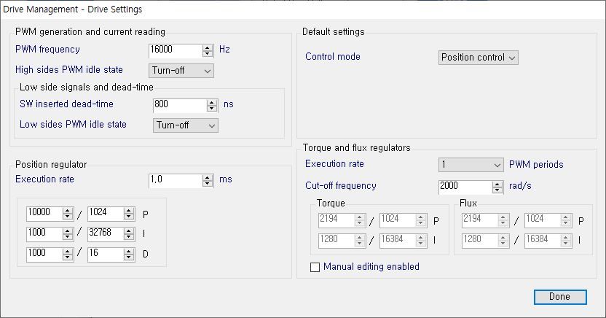Increase Cut-off frequency with up arrow
Viewport: 606px width, 318px height.
(x=497, y=184)
